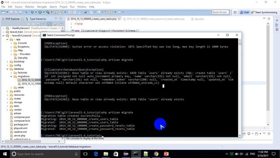Select the artisan file in explorer
Viewport: 280px width, 158px height.
coord(17,113)
